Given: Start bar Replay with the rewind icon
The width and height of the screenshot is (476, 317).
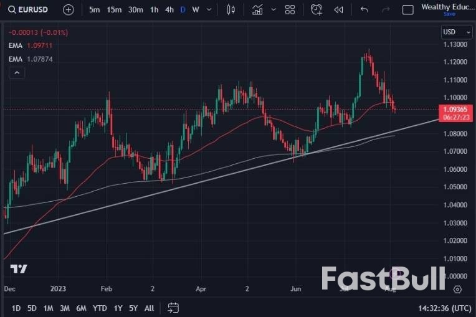Looking at the screenshot, I should click(338, 10).
